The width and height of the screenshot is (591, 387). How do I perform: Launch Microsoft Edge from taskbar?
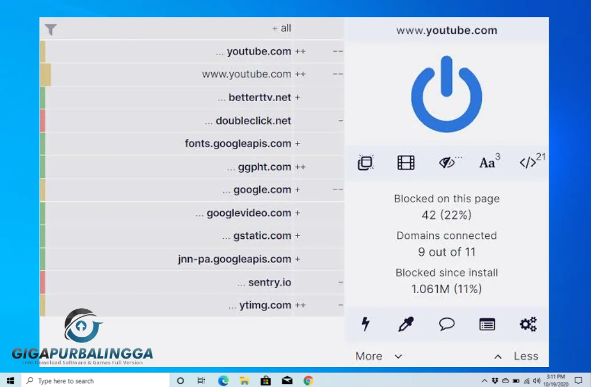223,381
